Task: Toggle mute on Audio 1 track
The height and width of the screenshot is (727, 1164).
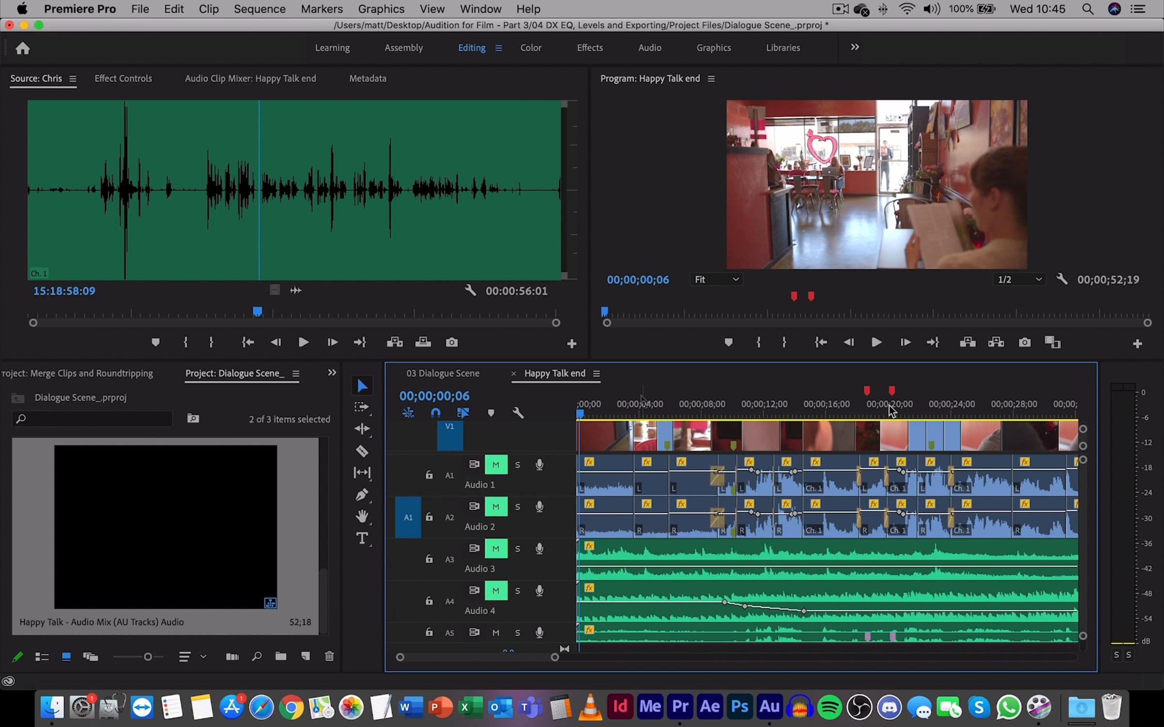Action: [496, 464]
